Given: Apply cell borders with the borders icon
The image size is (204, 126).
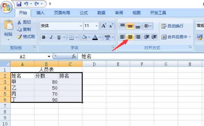Looking at the screenshot, I should point(71,37).
